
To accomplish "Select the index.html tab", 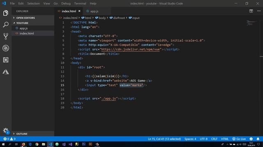I will point(69,11).
